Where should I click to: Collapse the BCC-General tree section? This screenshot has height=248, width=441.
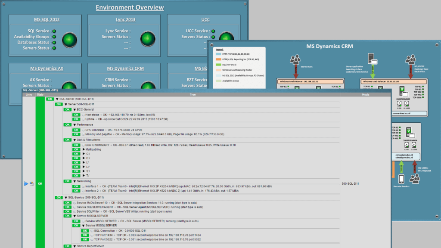(75, 110)
